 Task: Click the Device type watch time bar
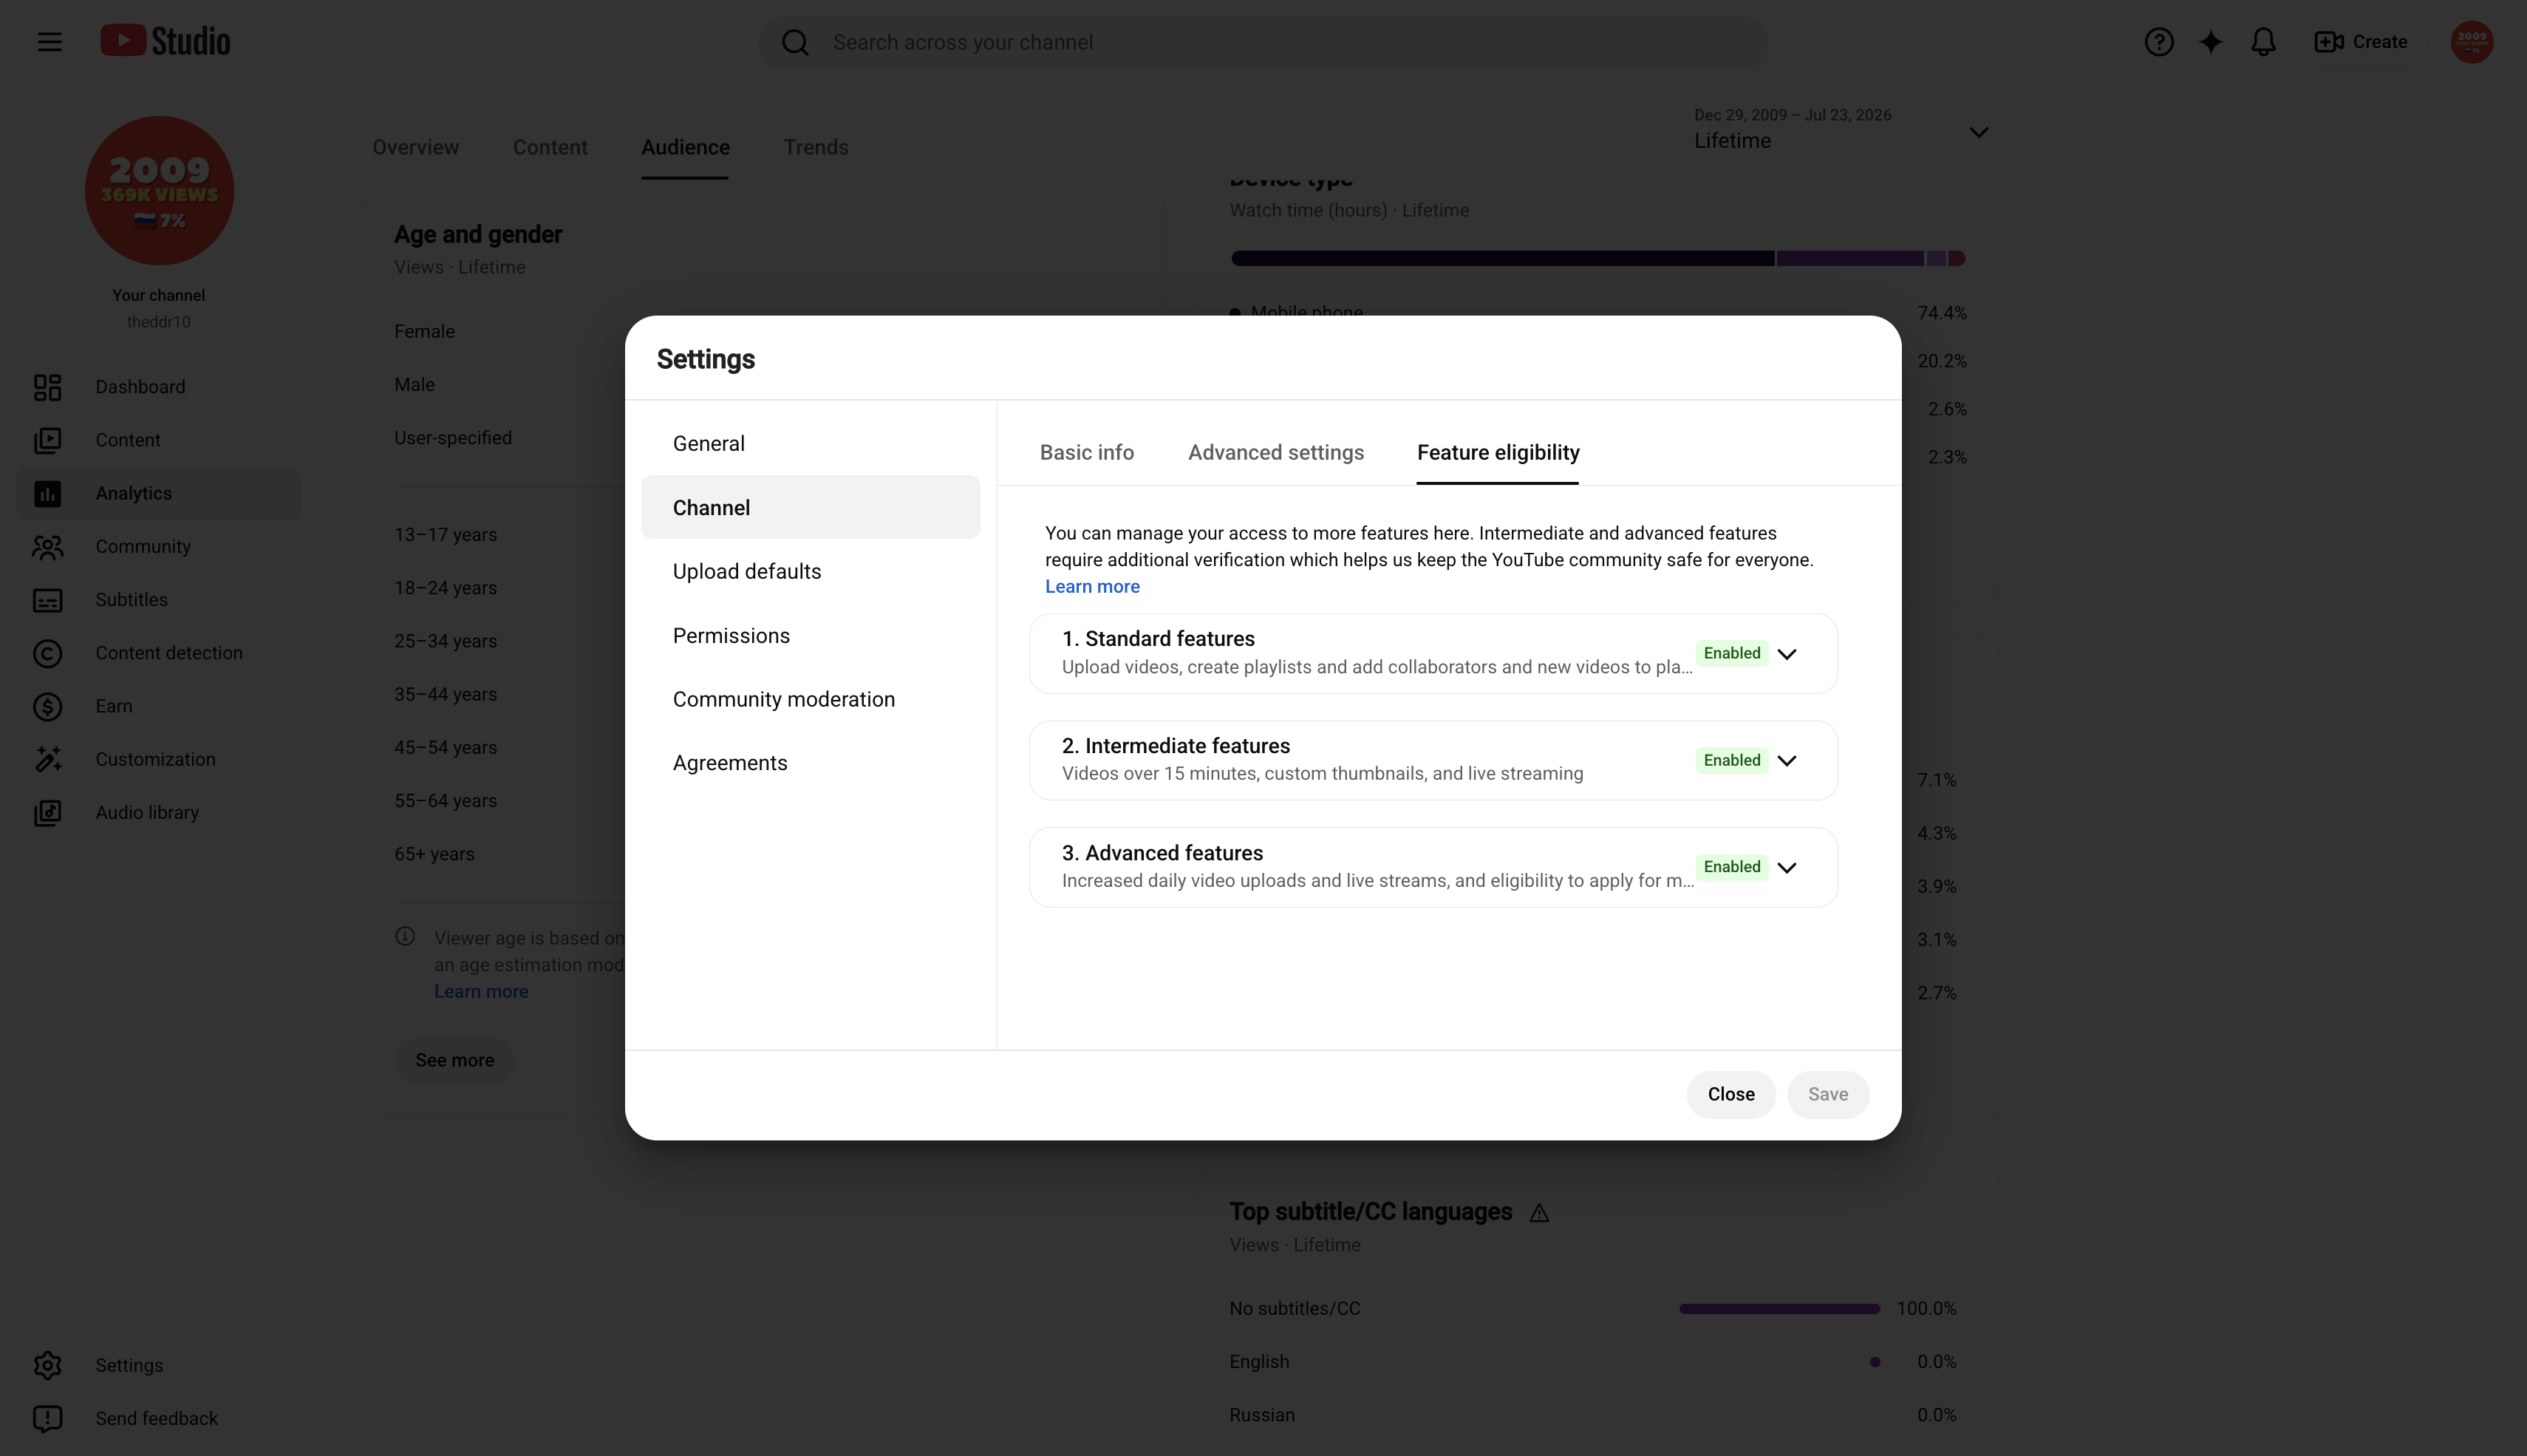tap(1597, 258)
